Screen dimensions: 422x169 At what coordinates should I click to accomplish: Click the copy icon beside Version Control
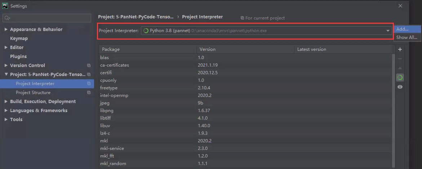click(89, 65)
